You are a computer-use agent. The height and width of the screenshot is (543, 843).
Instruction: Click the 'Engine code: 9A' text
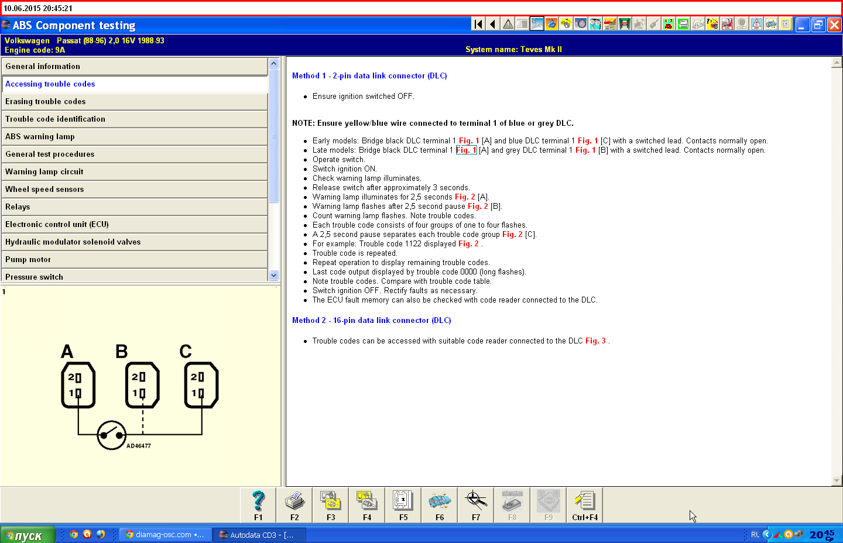(35, 50)
